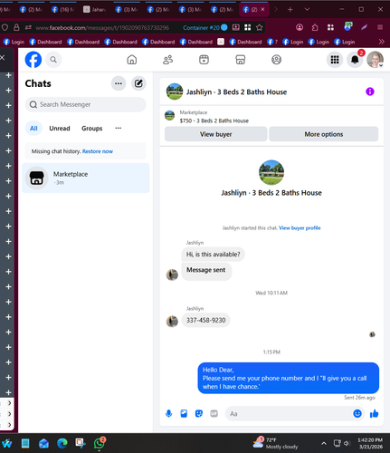Send a thumbs-up like

tap(374, 413)
